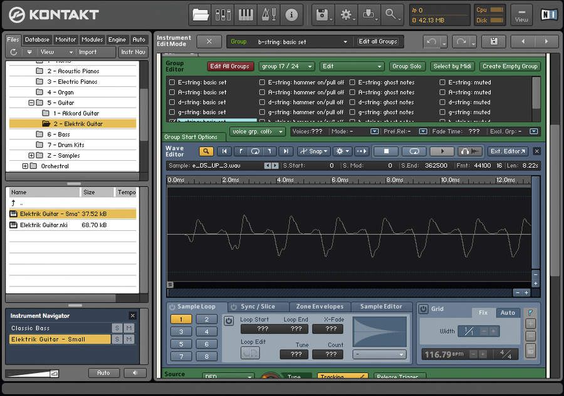Click the NI logo icon
Viewport: 564px width, 396px height.
coord(548,15)
